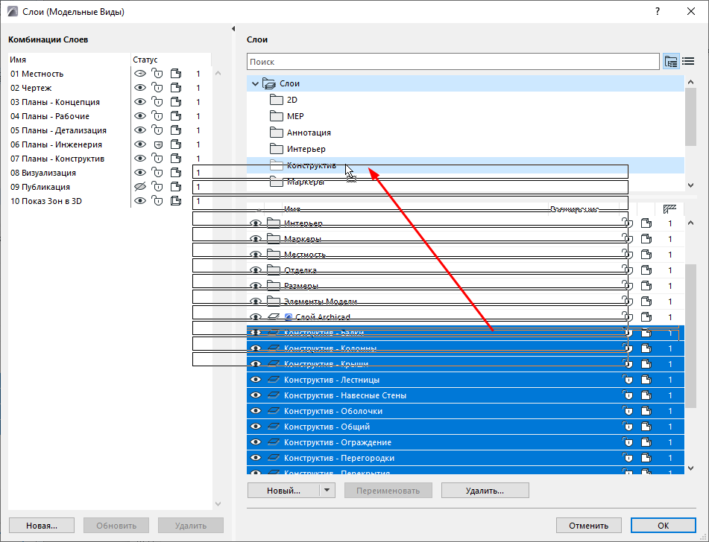Click the Удалить... layers button
Image resolution: width=709 pixels, height=542 pixels.
point(485,491)
